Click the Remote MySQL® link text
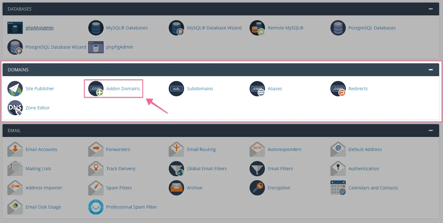 (x=286, y=28)
